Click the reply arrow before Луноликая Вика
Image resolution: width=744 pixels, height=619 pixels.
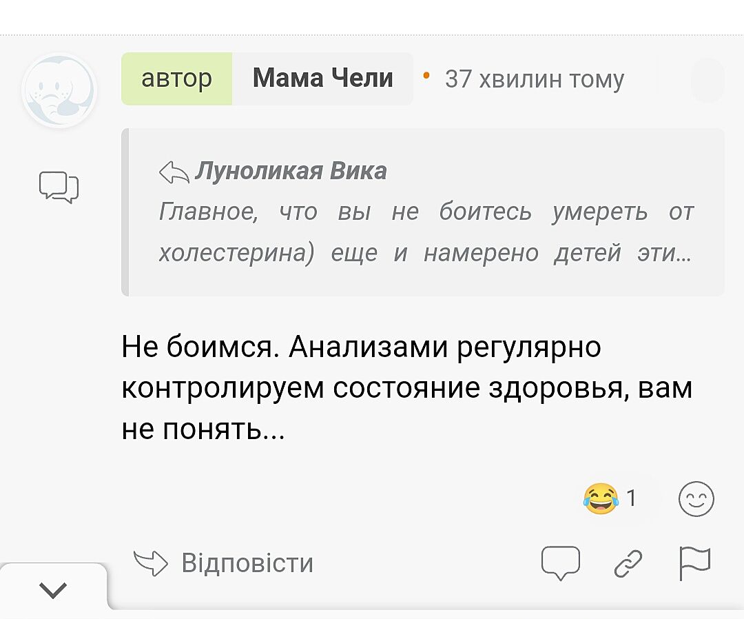[174, 171]
